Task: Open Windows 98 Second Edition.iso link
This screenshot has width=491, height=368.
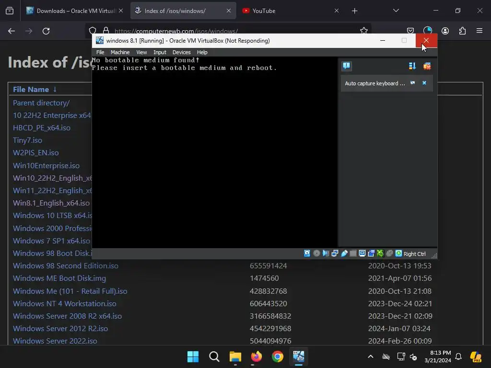Action: (x=66, y=265)
